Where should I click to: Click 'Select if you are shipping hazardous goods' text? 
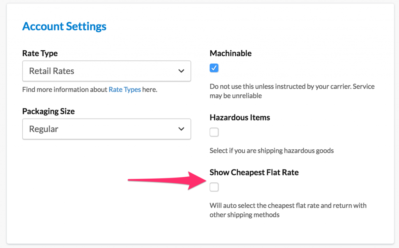coord(272,151)
